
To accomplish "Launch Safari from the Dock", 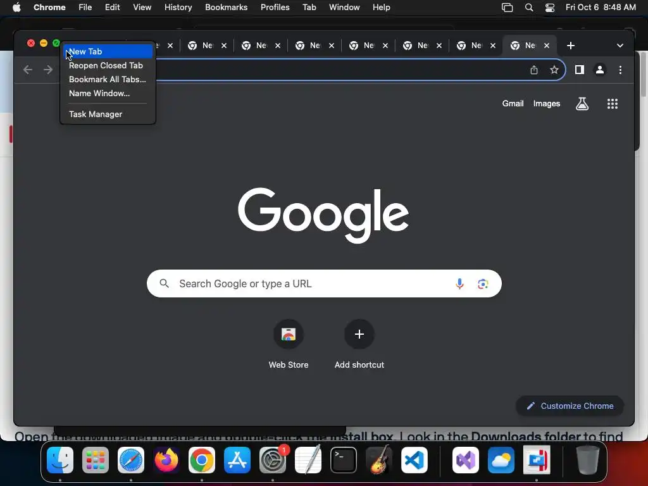I will click(x=131, y=460).
